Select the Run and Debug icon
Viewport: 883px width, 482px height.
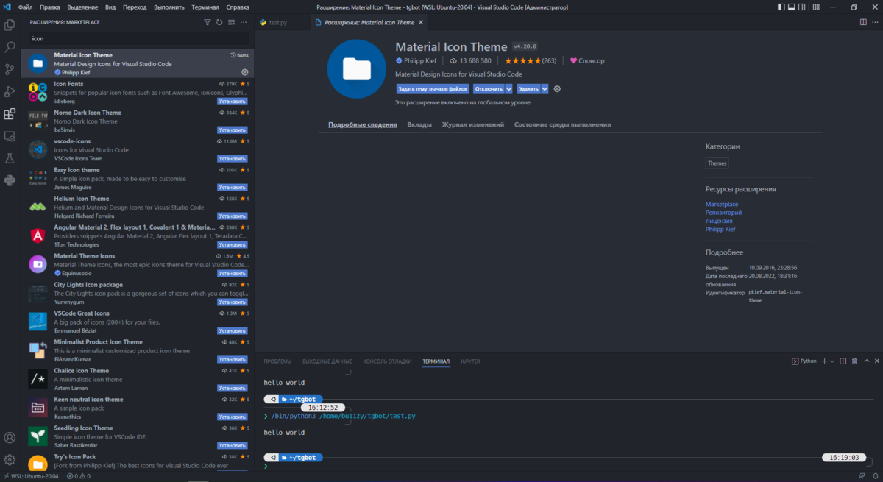click(10, 91)
